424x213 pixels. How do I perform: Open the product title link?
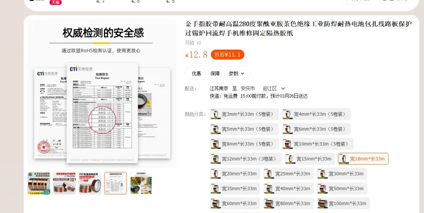(298, 29)
